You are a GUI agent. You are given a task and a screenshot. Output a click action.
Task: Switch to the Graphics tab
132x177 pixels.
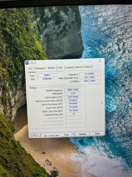coord(70,68)
